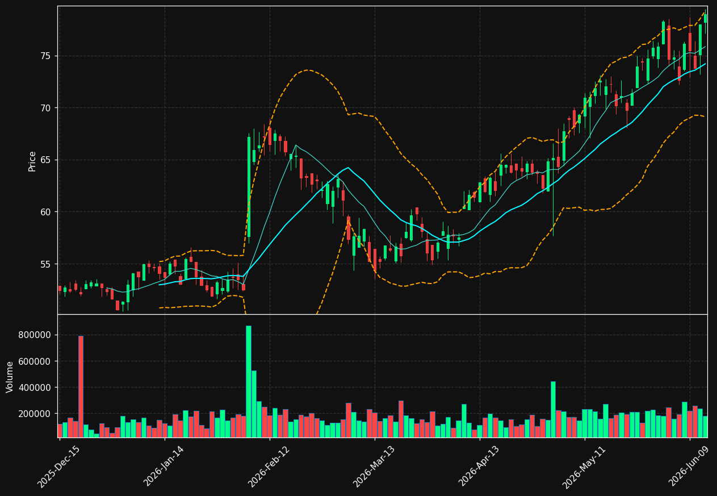This screenshot has width=717, height=496.
Task: Click the 2026-May-11 date label
Action: tap(585, 466)
